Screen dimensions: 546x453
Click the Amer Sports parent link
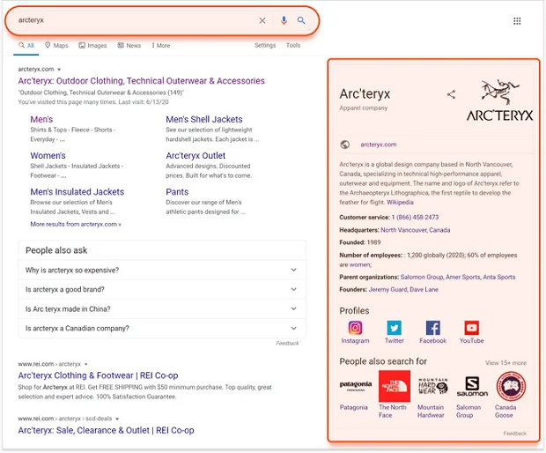point(462,277)
